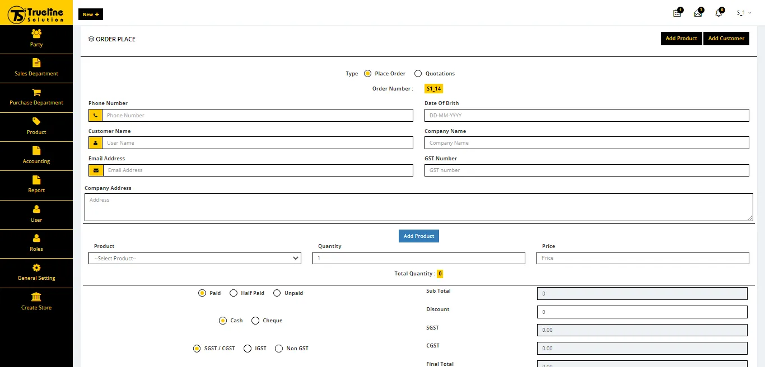Choose the Cheque payment method
The width and height of the screenshot is (765, 367).
coord(255,321)
